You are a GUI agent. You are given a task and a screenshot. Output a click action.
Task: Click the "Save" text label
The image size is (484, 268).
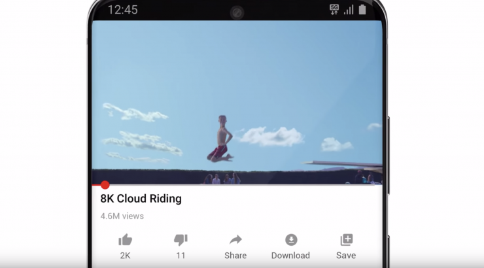coord(346,256)
